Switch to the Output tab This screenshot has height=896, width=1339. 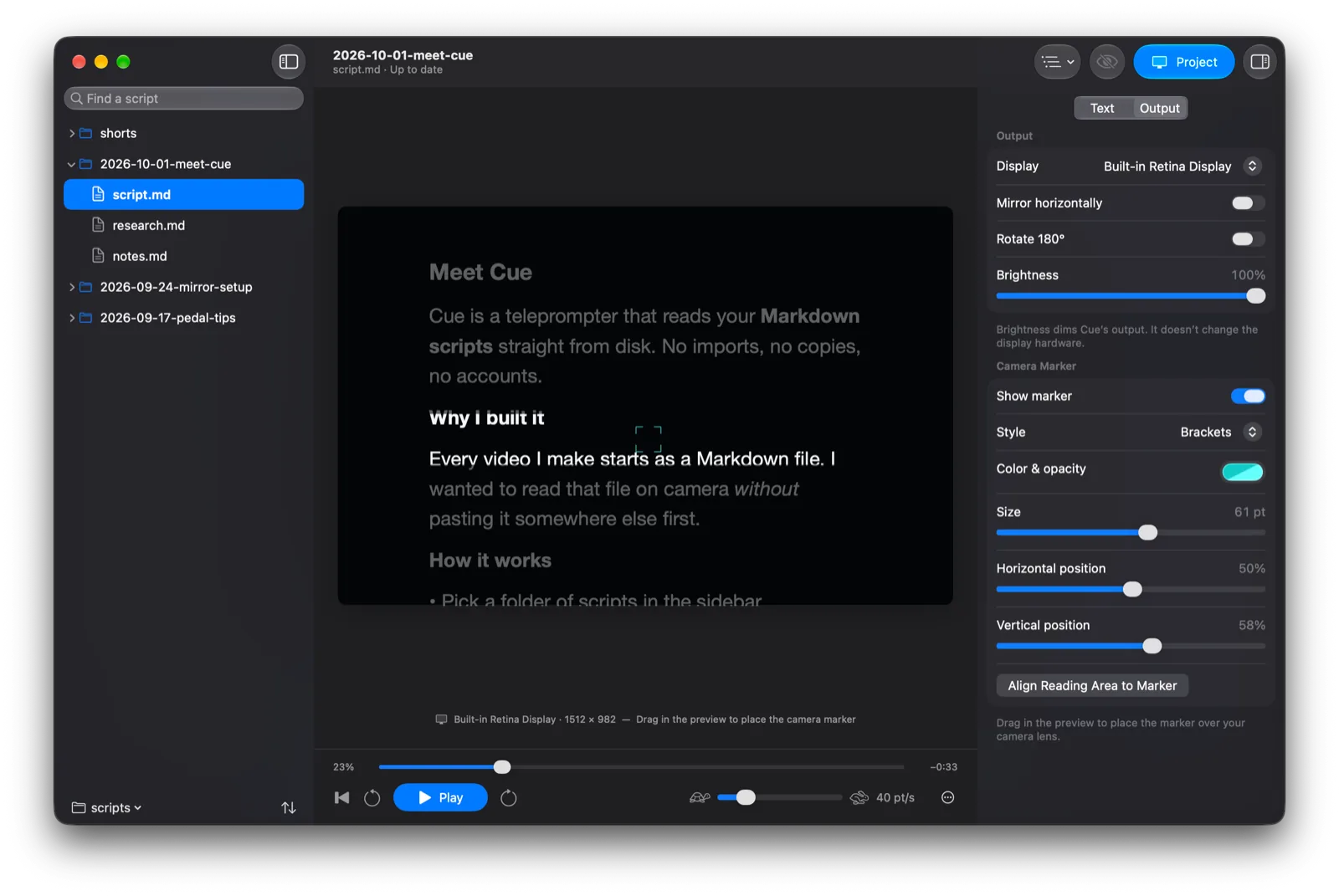coord(1159,109)
